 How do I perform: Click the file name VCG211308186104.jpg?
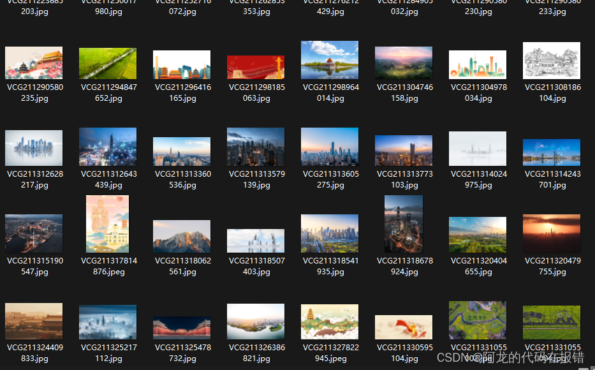point(552,93)
